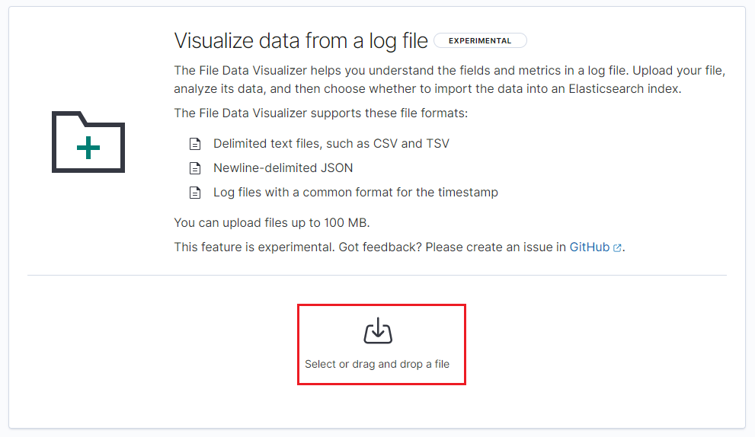
Task: Select the 'Newline-delimited JSON' list item text
Action: (x=283, y=167)
